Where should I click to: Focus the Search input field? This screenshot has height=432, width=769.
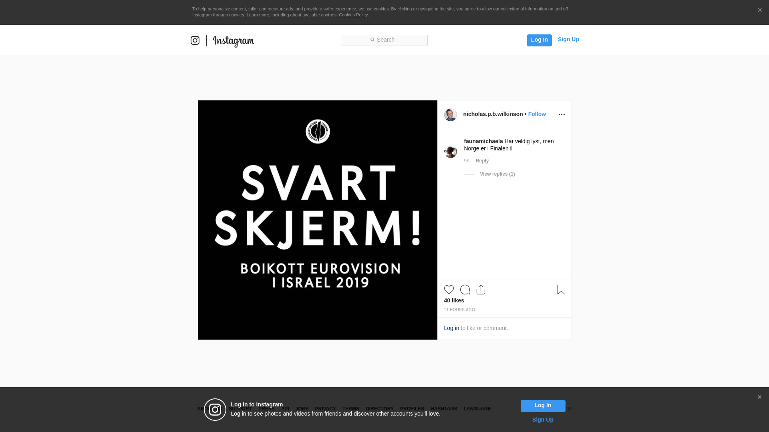point(384,40)
